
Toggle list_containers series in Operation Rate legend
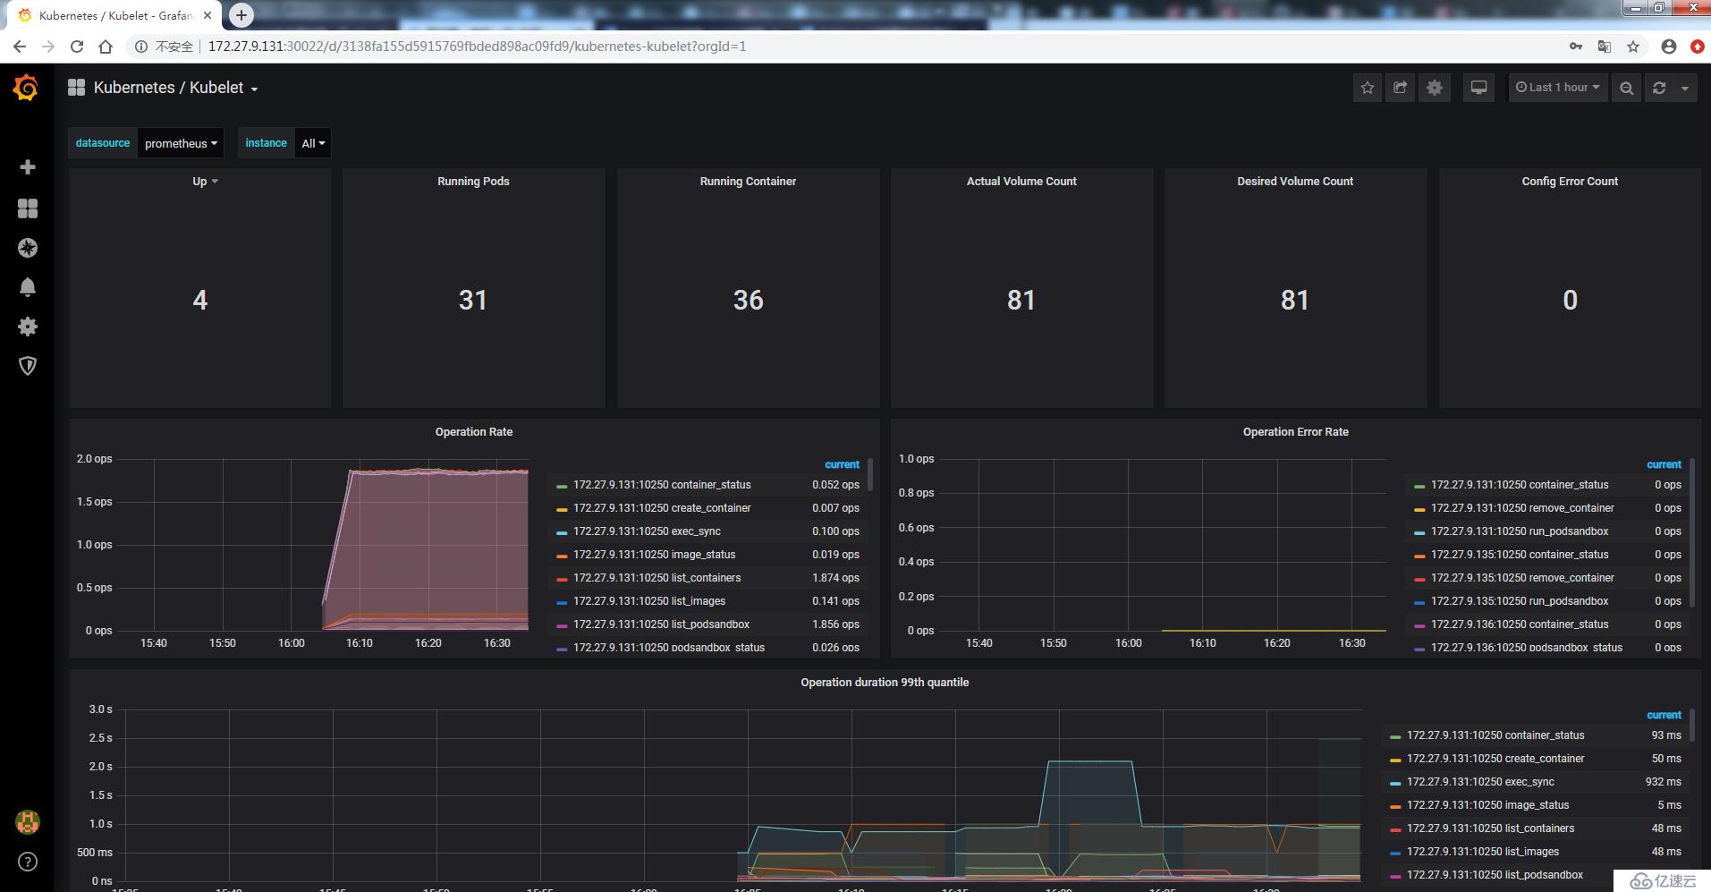click(656, 578)
